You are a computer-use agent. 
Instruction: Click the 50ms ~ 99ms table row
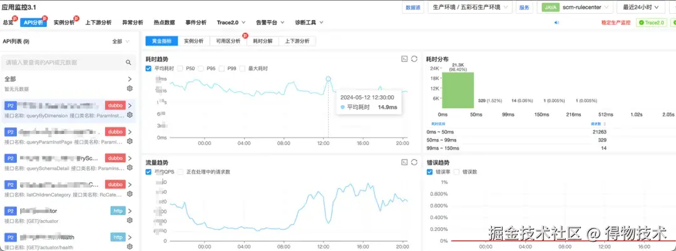518,140
